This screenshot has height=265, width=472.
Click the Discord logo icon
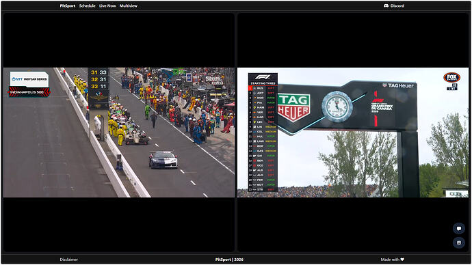(386, 5)
